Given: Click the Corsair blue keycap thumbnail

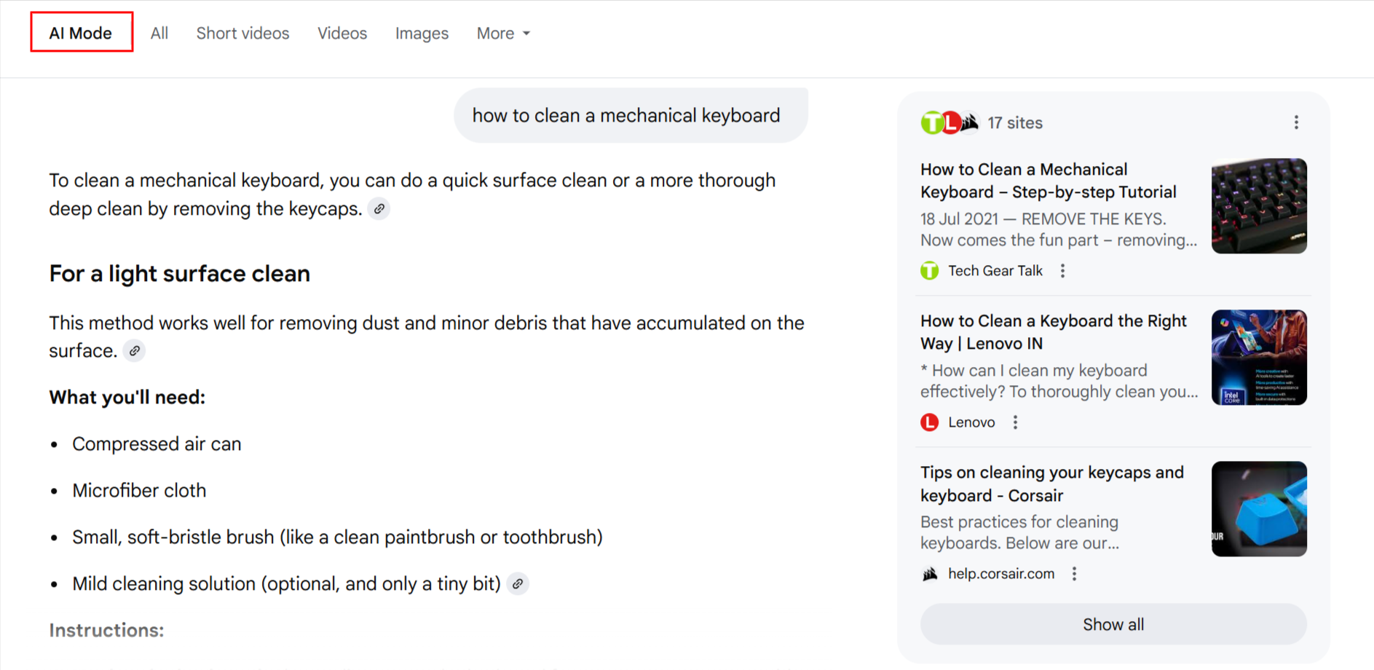Looking at the screenshot, I should (x=1259, y=509).
